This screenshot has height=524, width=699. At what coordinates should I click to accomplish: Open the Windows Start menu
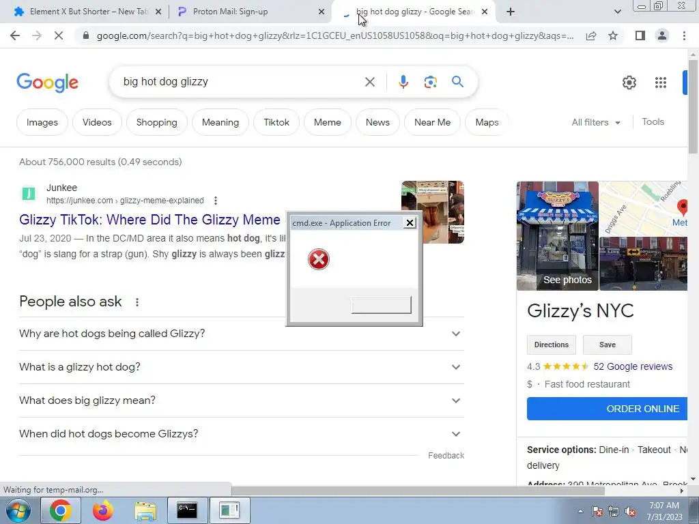18,510
